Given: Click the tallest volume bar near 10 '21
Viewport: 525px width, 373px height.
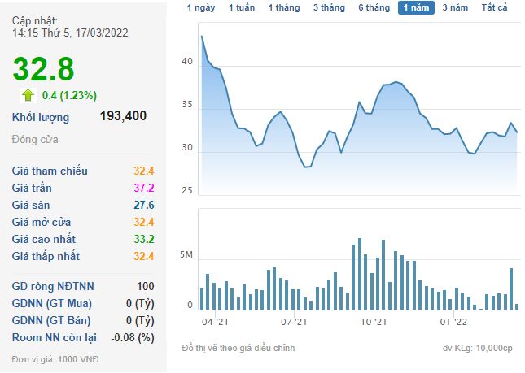Looking at the screenshot, I should point(360,274).
